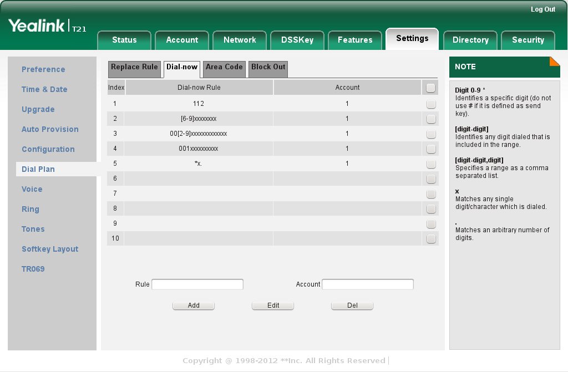Image resolution: width=568 pixels, height=372 pixels.
Task: Check the select-all checkbox in table header
Action: (430, 88)
